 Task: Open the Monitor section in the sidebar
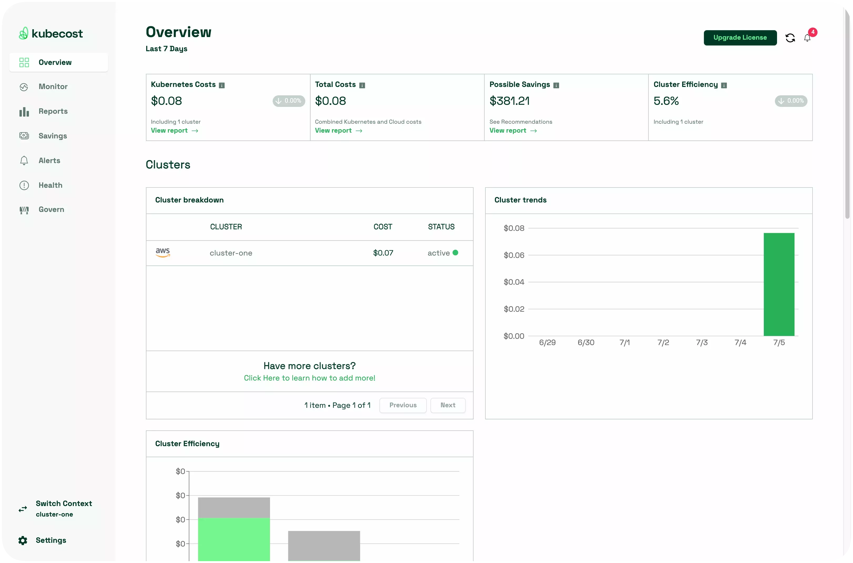click(53, 87)
